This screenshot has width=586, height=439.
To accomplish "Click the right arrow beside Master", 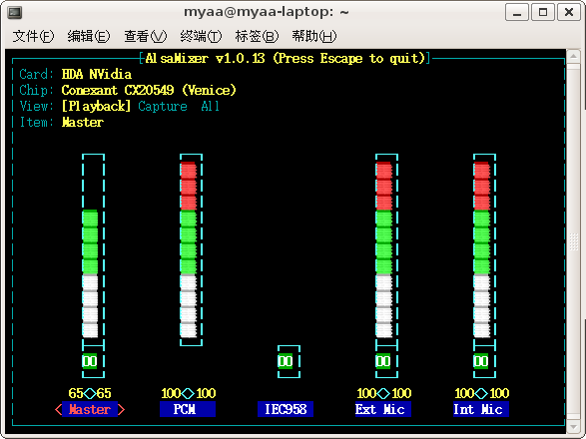I will 122,409.
